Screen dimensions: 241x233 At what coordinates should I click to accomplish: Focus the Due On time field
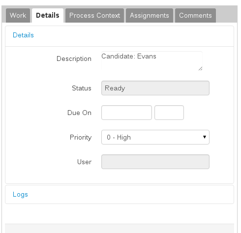pos(169,113)
